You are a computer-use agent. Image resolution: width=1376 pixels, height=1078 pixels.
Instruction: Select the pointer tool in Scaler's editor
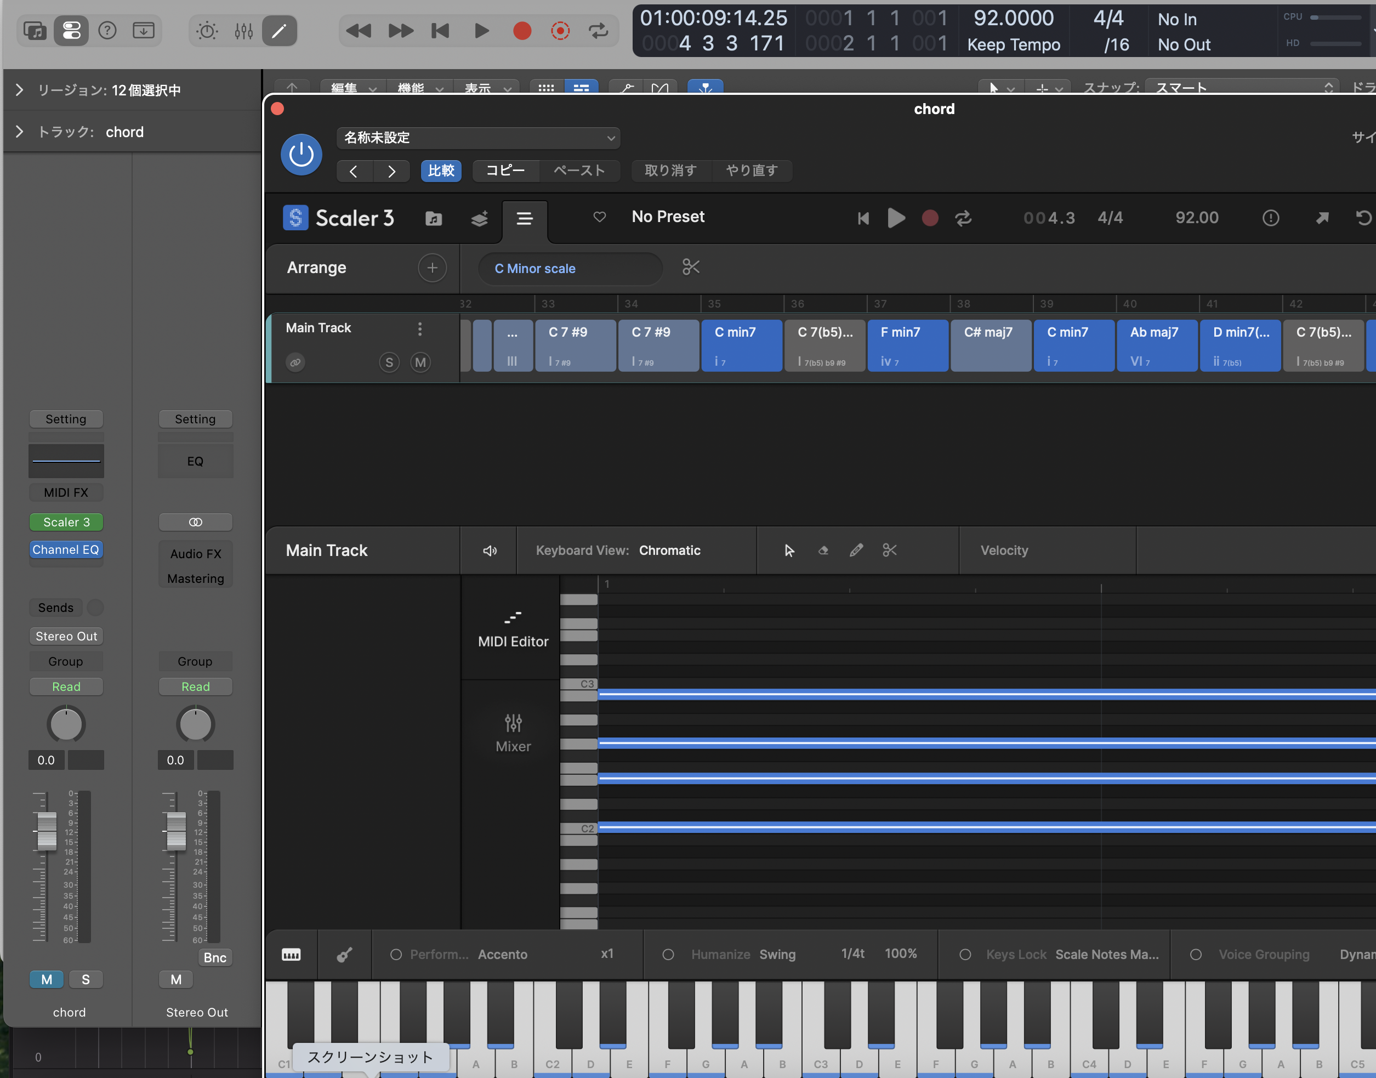789,551
